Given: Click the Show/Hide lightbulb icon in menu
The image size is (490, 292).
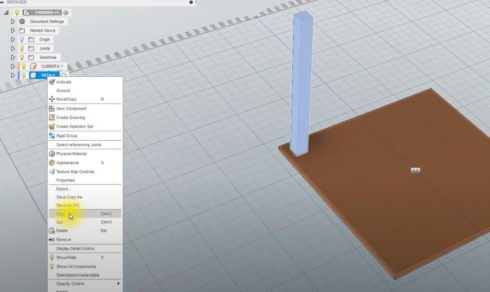Looking at the screenshot, I should click(x=52, y=258).
